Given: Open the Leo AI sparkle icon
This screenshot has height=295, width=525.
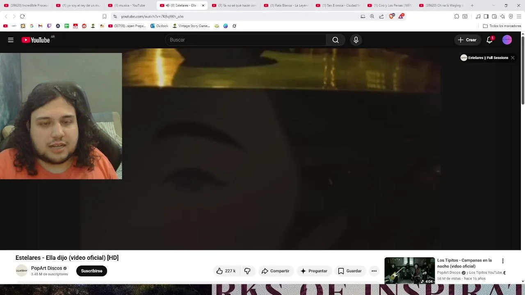Looking at the screenshot, I should [502, 16].
